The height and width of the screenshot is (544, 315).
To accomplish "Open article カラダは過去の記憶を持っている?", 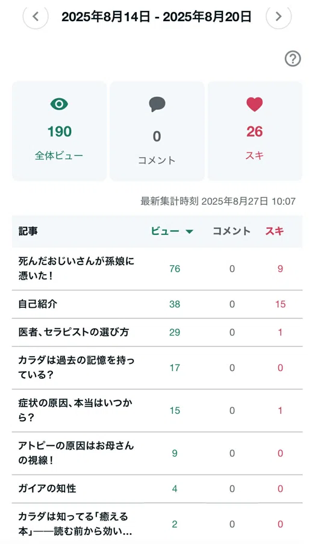I will 76,367.
